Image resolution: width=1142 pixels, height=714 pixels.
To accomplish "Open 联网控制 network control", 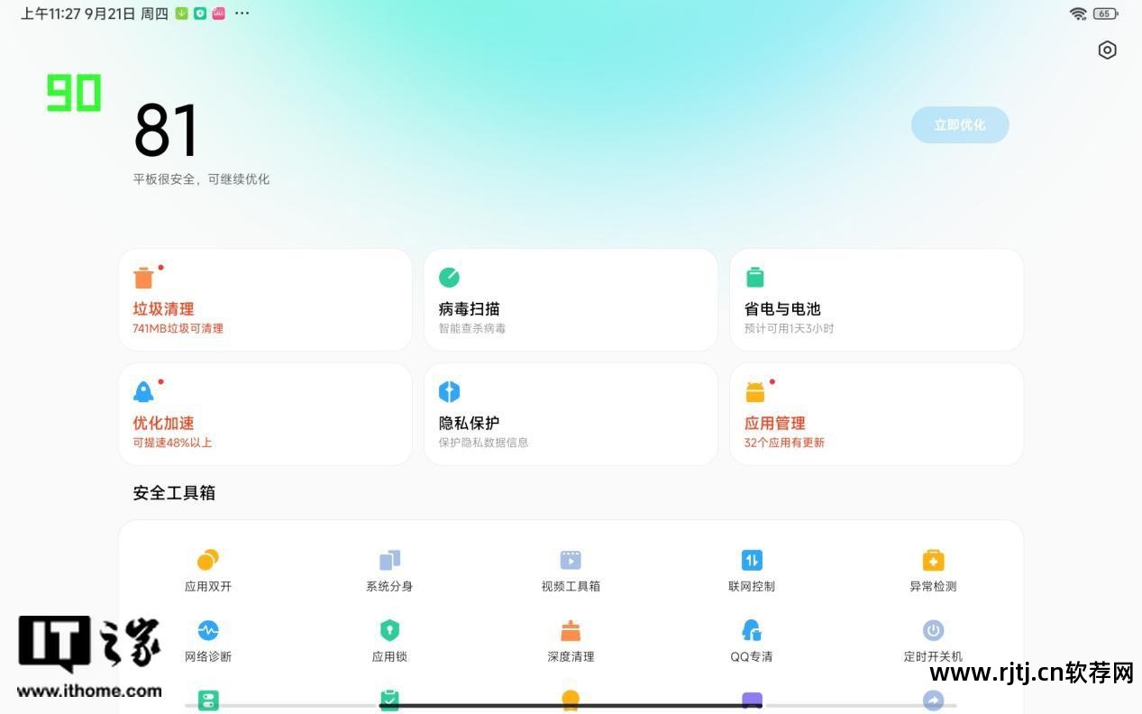I will [752, 569].
